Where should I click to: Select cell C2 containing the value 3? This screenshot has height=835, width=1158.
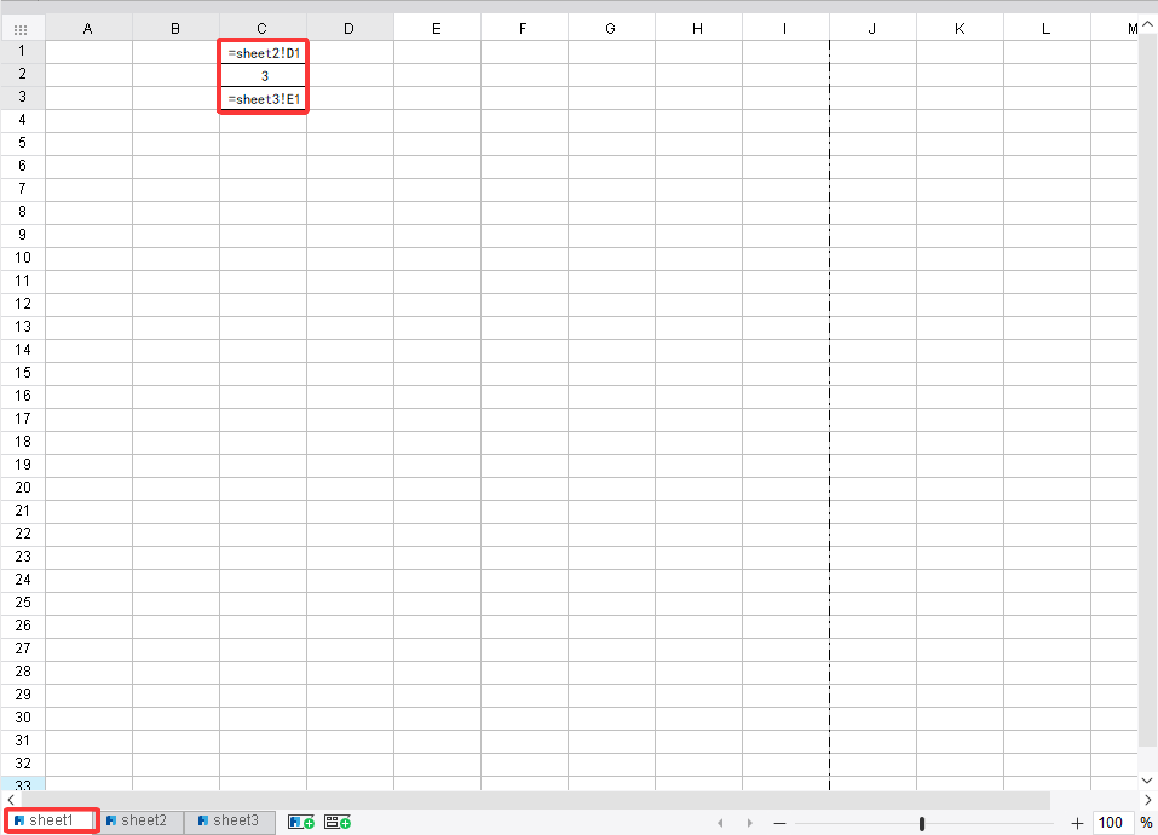263,75
